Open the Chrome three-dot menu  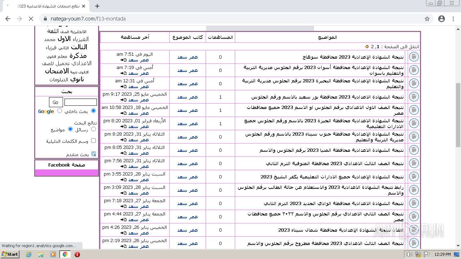pos(453,19)
